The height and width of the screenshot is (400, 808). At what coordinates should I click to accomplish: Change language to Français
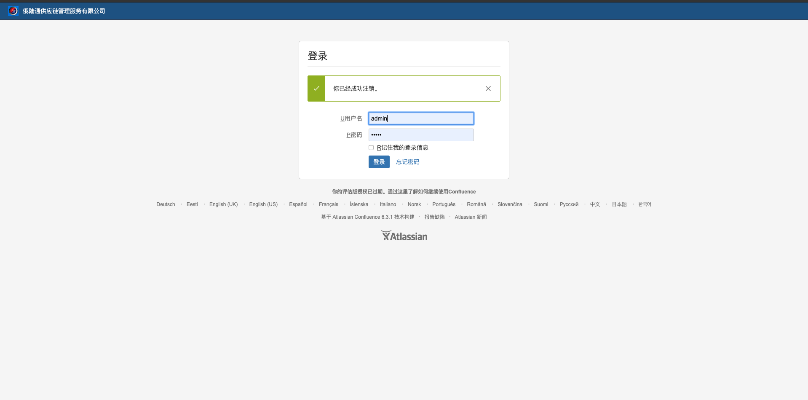[328, 204]
